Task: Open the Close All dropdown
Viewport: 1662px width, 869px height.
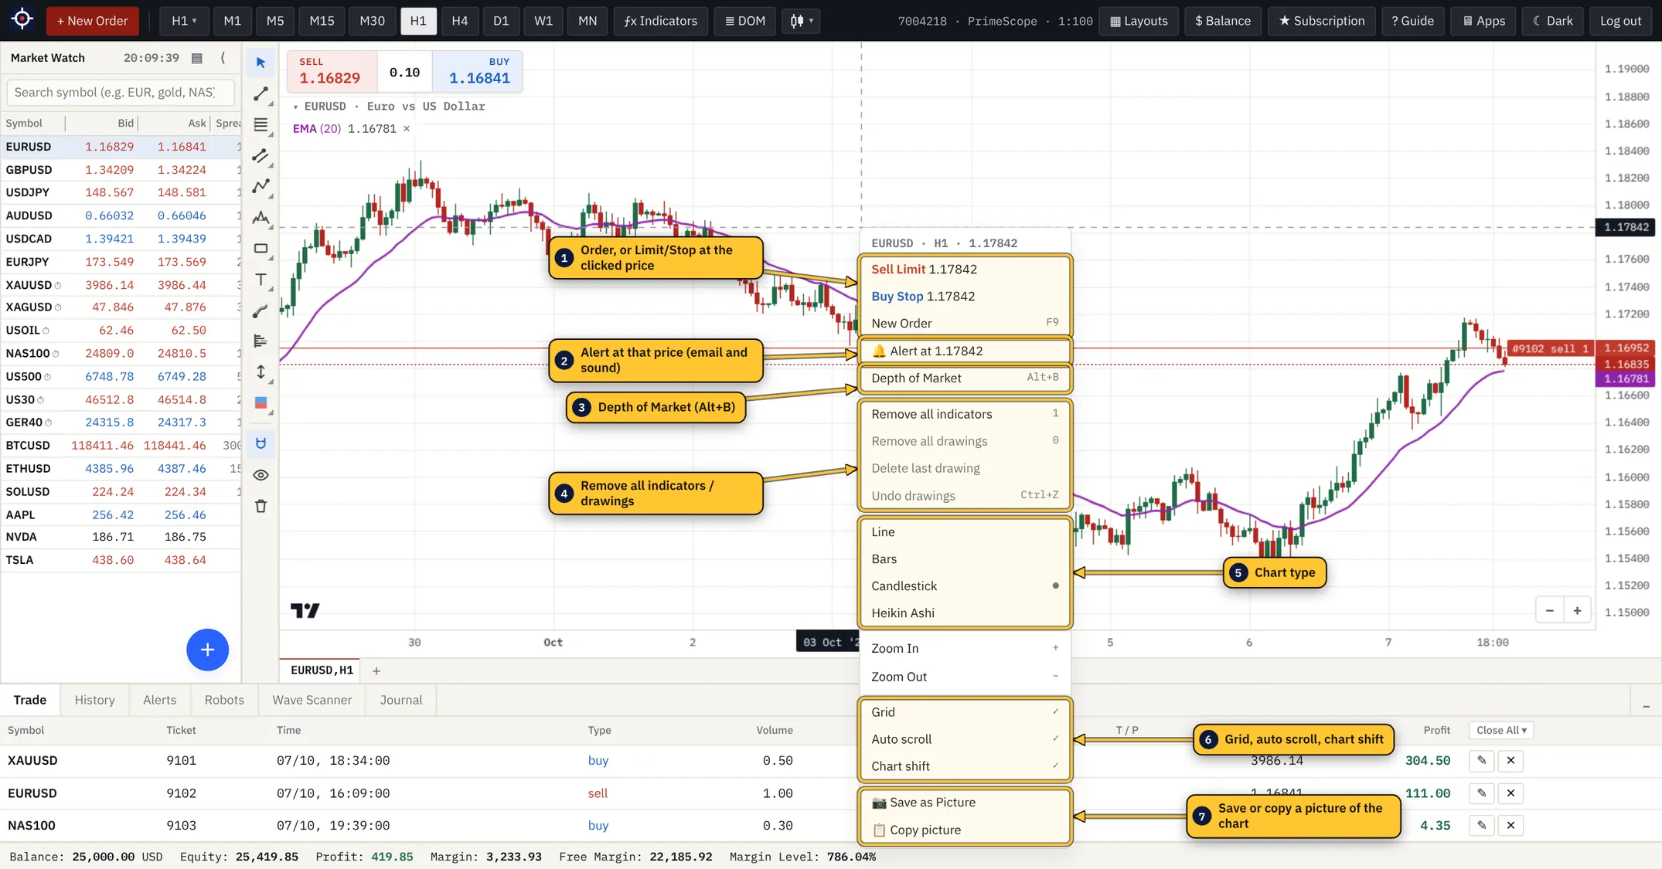Action: point(1501,730)
